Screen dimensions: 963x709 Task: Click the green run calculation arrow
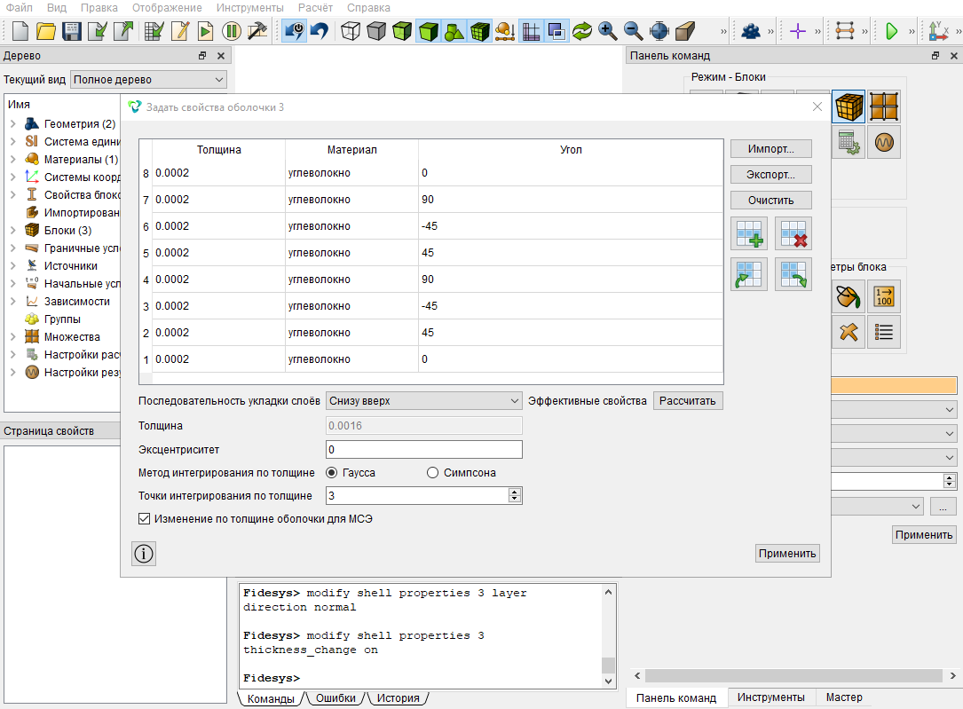click(x=891, y=31)
